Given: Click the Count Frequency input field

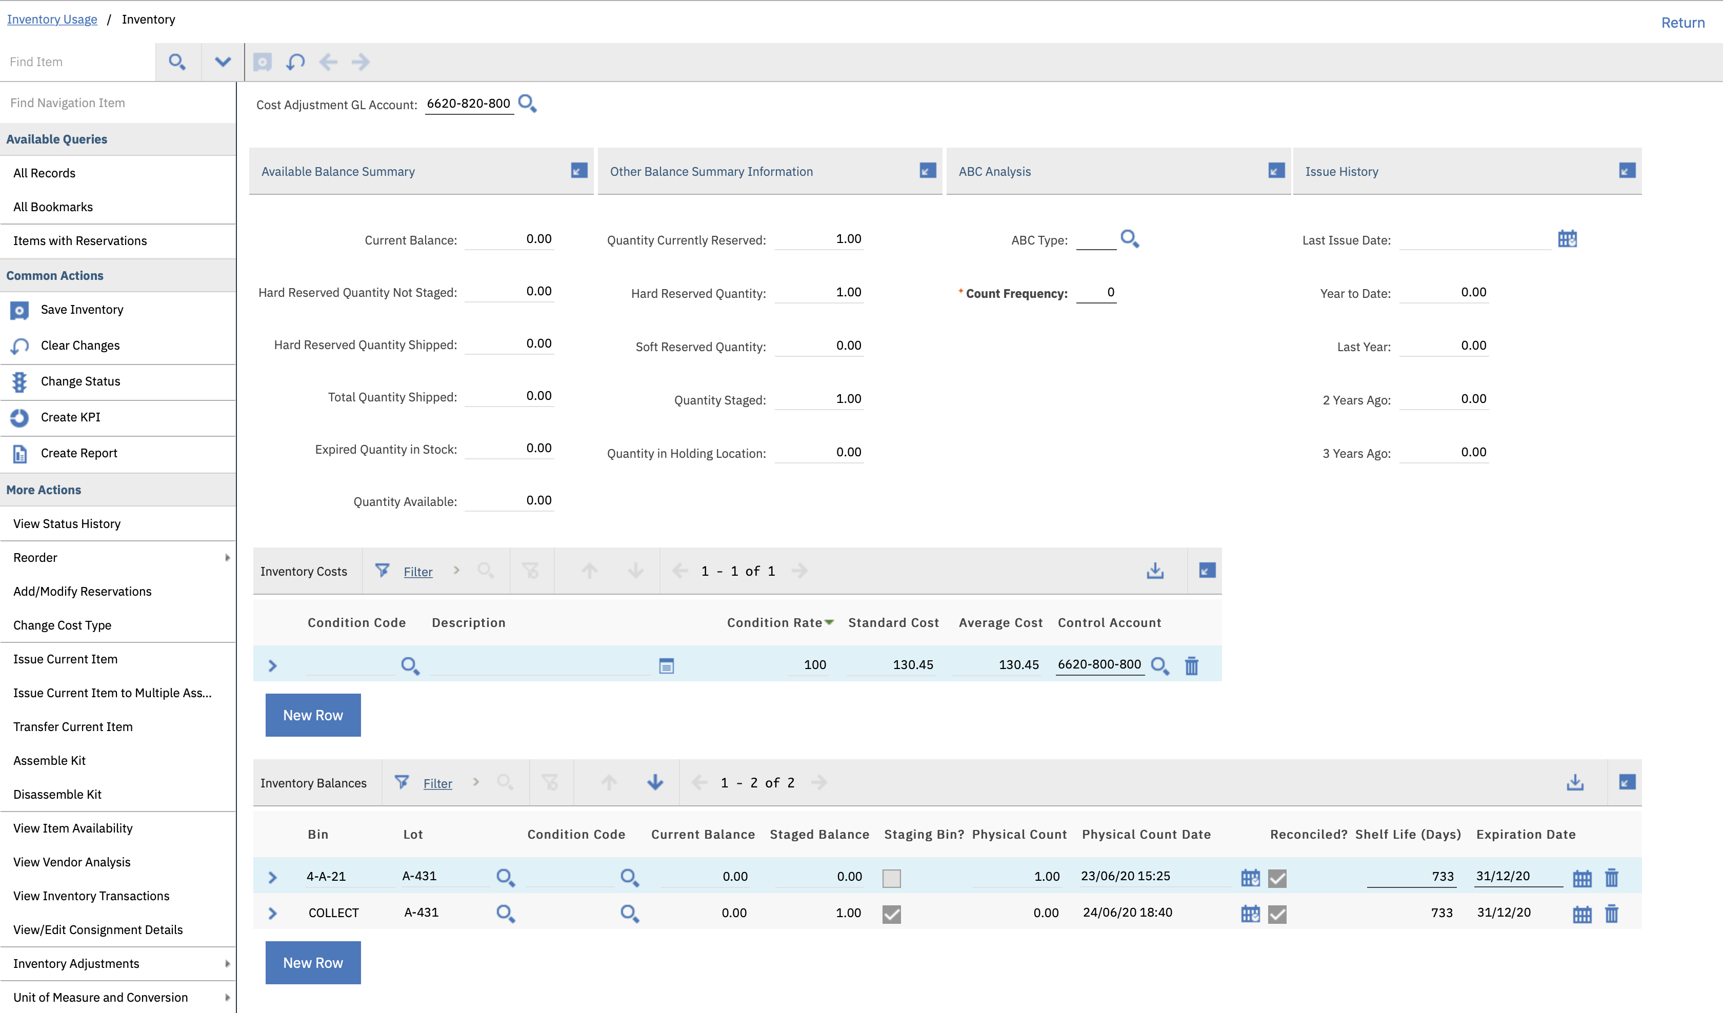Looking at the screenshot, I should click(x=1096, y=293).
